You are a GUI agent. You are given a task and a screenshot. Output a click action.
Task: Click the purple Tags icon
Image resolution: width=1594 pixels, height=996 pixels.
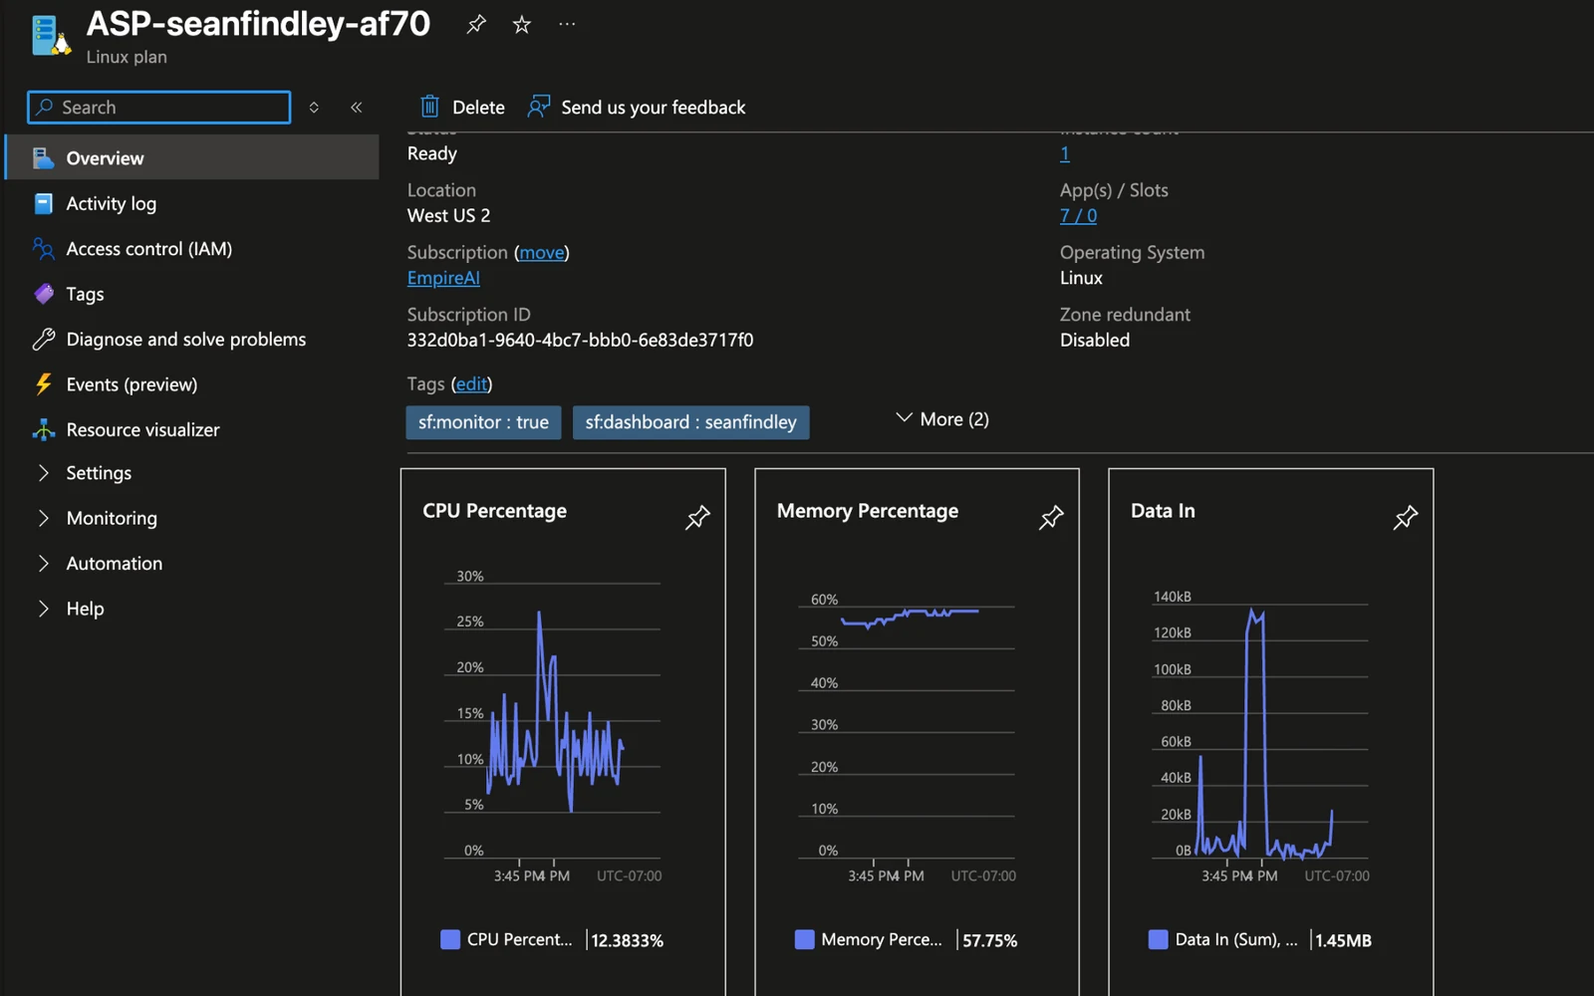[x=44, y=294]
